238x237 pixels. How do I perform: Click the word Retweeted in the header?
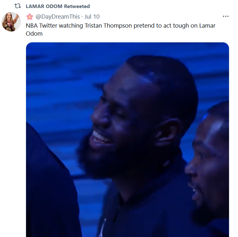77,6
